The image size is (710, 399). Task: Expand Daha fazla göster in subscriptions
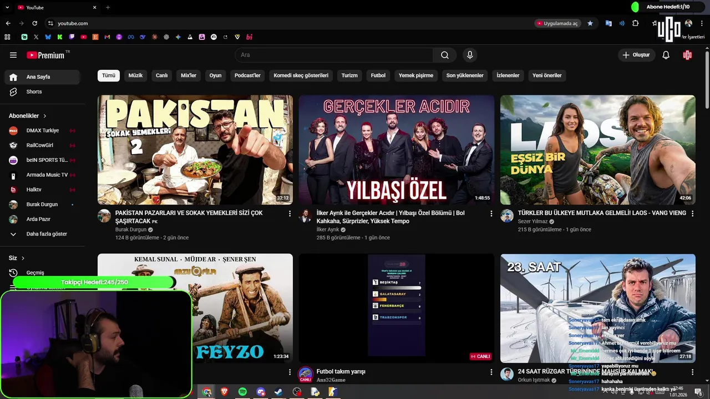(x=42, y=234)
